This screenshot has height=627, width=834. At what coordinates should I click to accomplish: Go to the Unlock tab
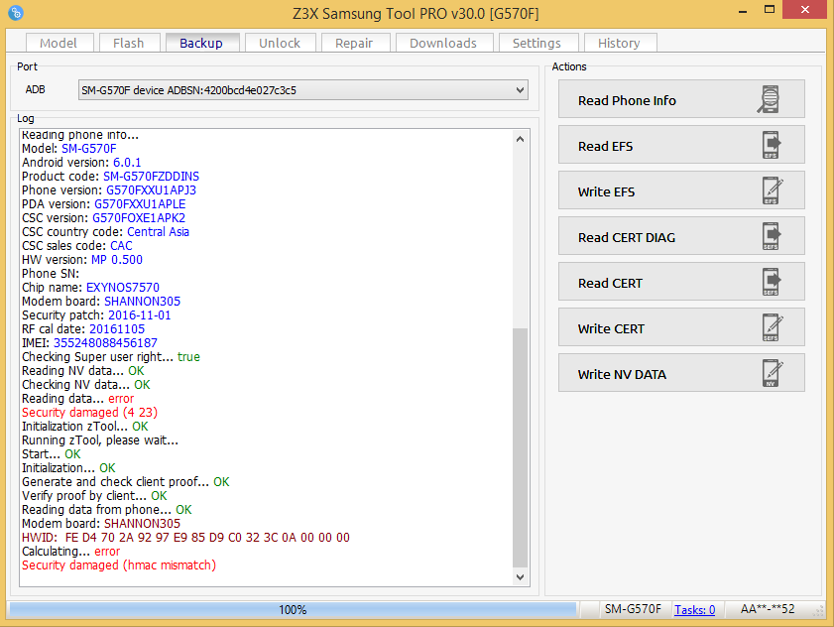click(x=280, y=43)
